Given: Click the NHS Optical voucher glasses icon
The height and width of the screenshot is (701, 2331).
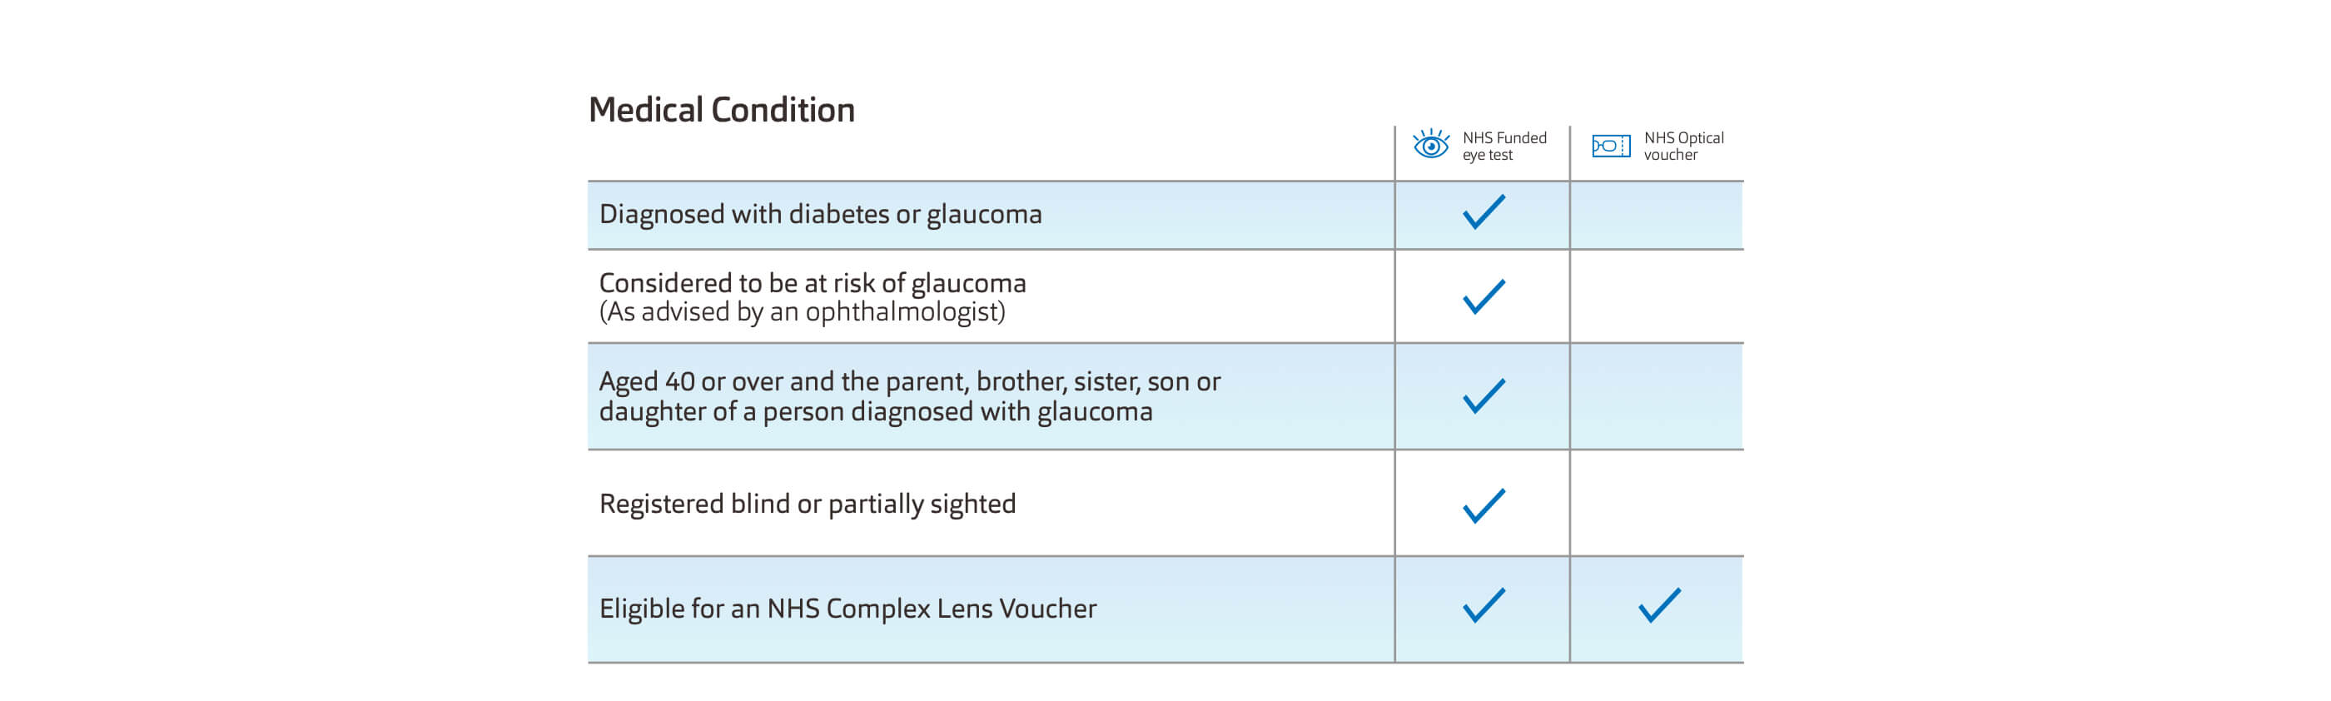Looking at the screenshot, I should [x=1611, y=146].
